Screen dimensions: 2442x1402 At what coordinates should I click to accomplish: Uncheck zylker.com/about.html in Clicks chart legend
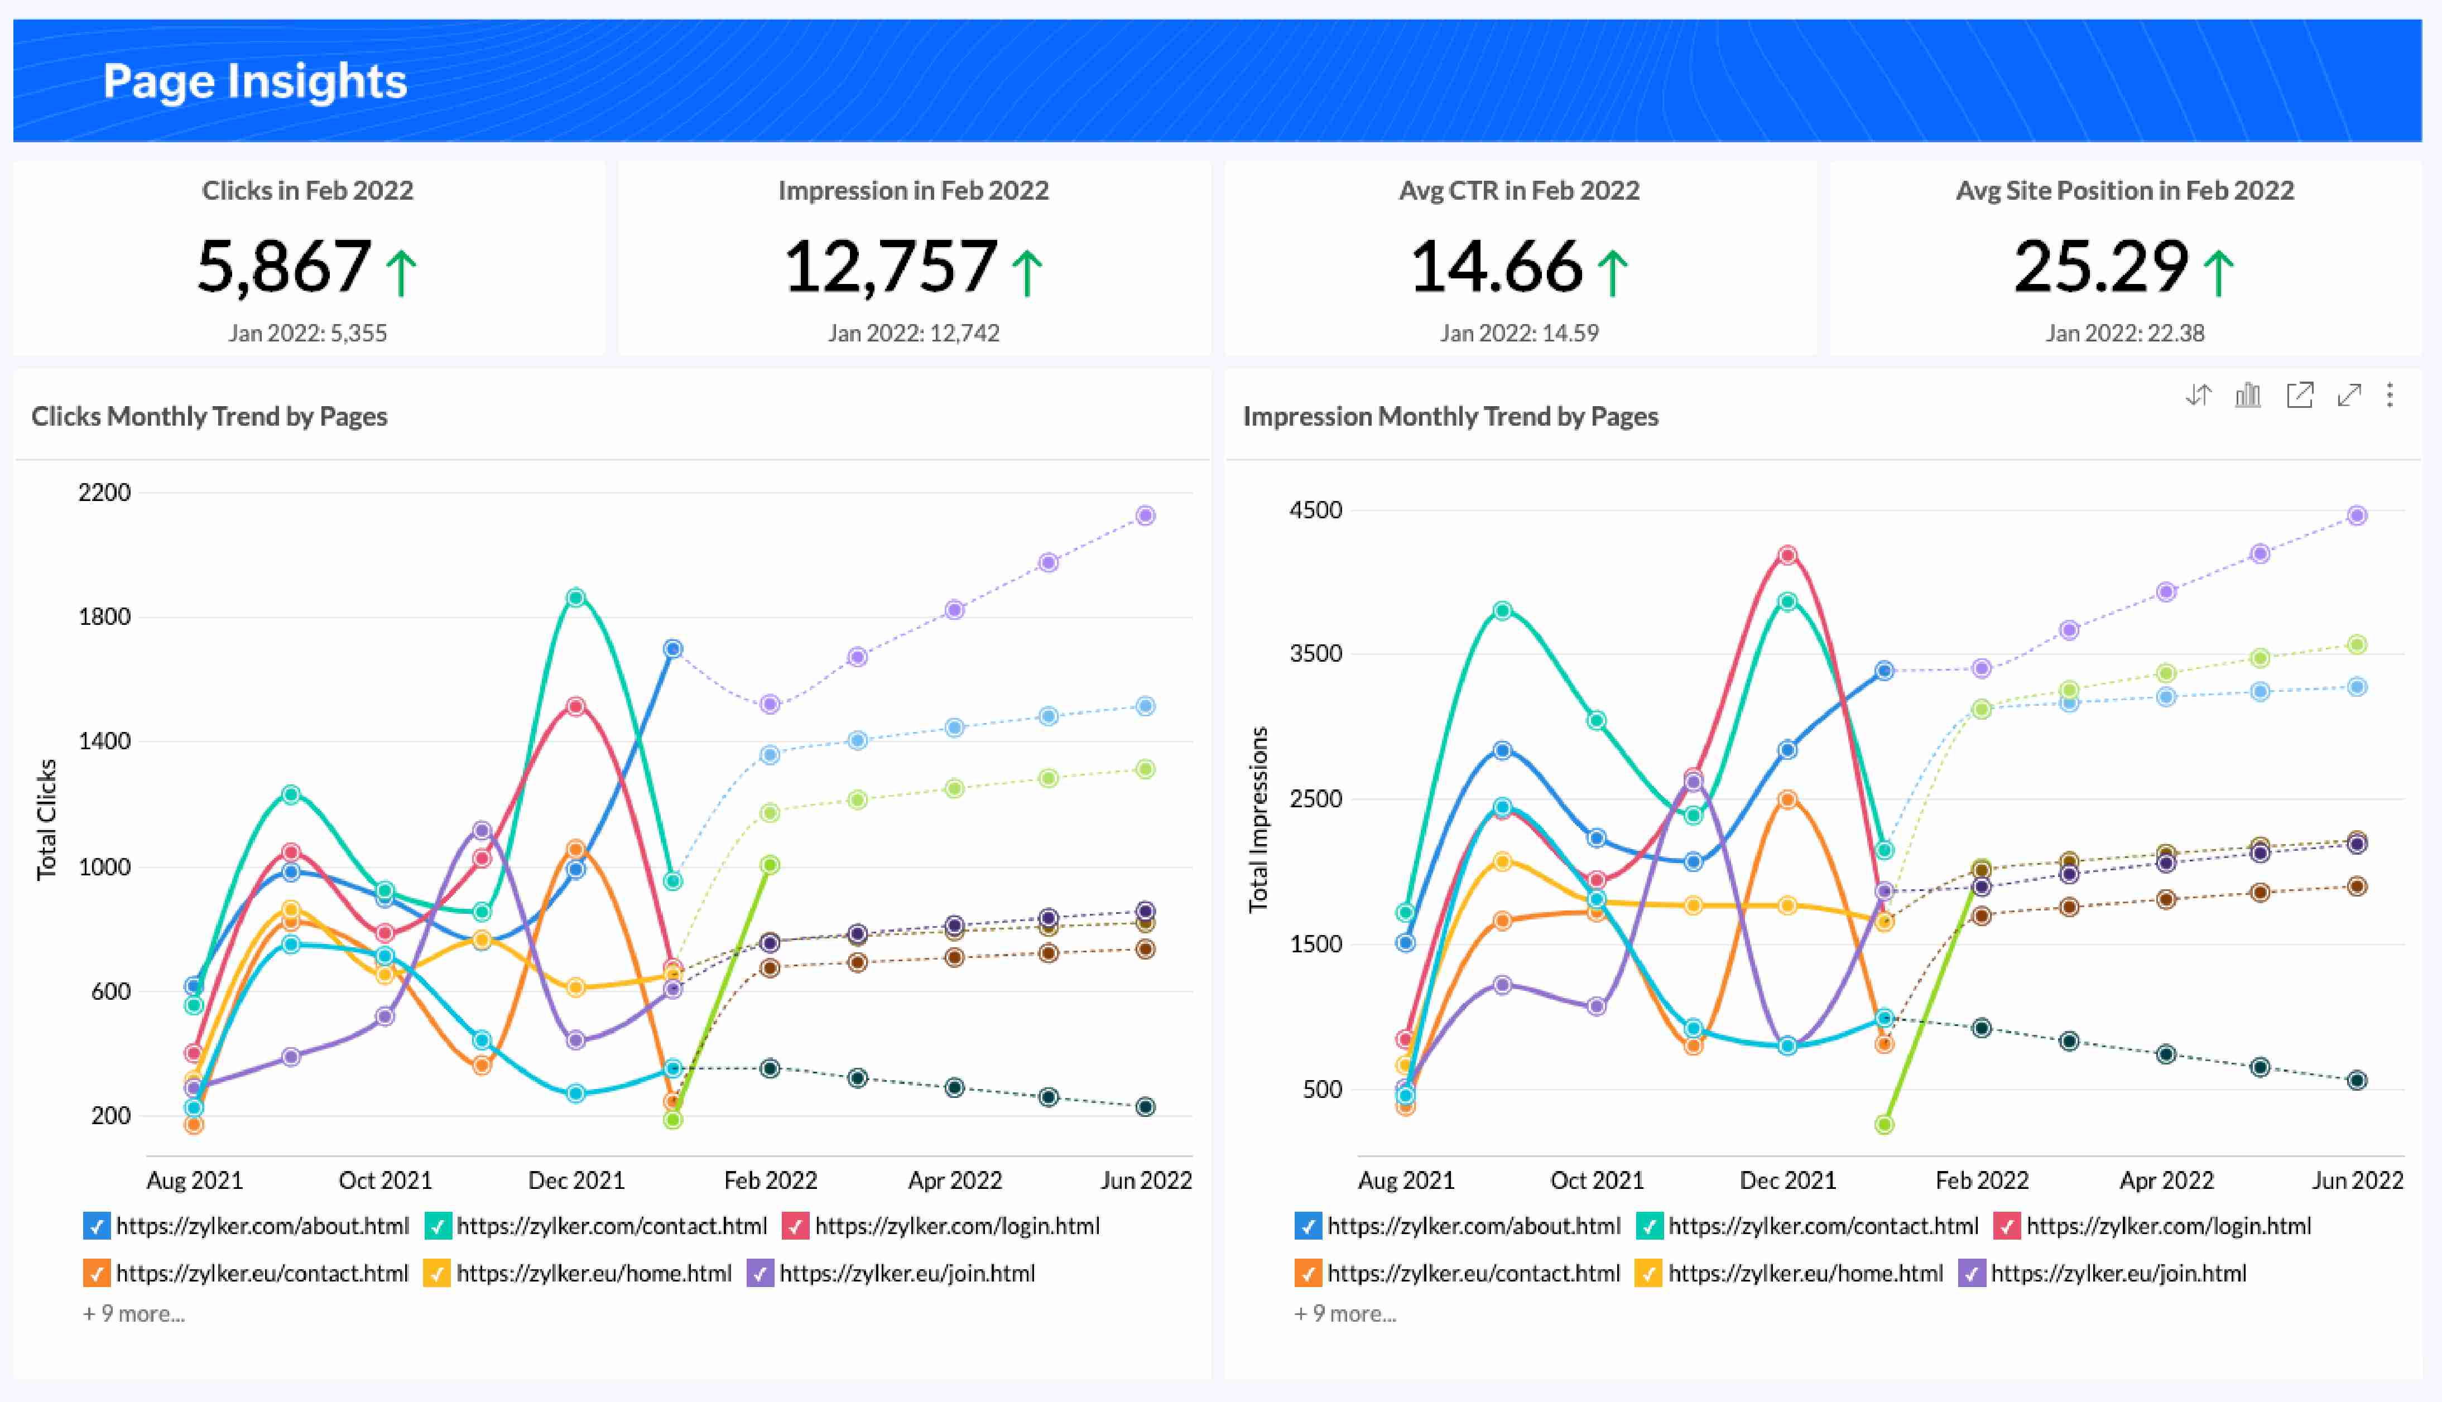(97, 1226)
